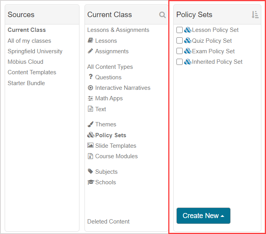Open the Create New dropdown

203,216
